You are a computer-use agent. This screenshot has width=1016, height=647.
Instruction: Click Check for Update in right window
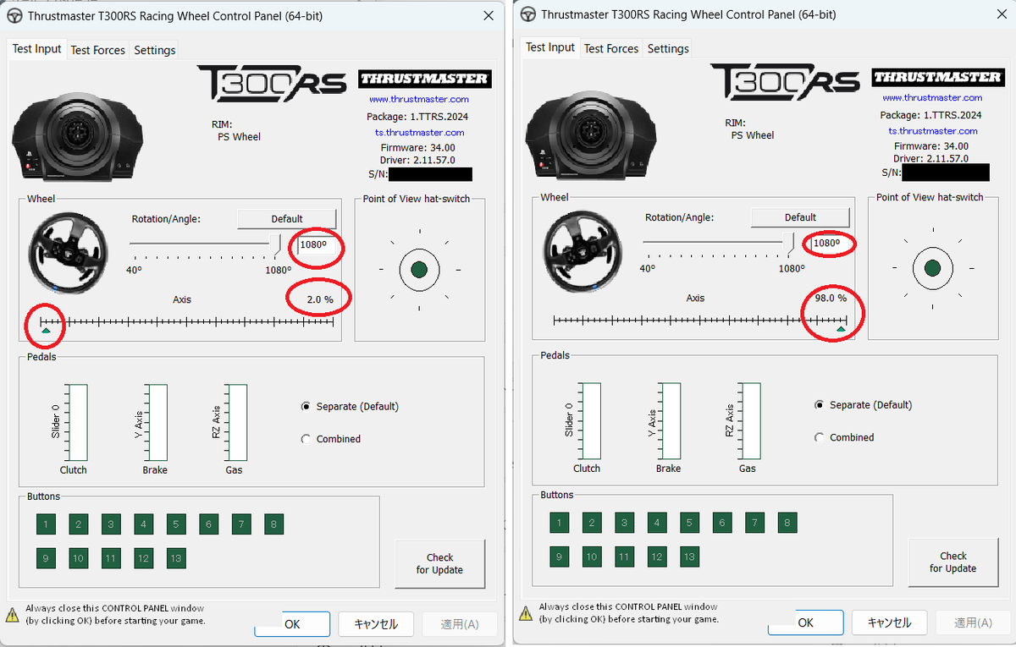[x=953, y=562]
